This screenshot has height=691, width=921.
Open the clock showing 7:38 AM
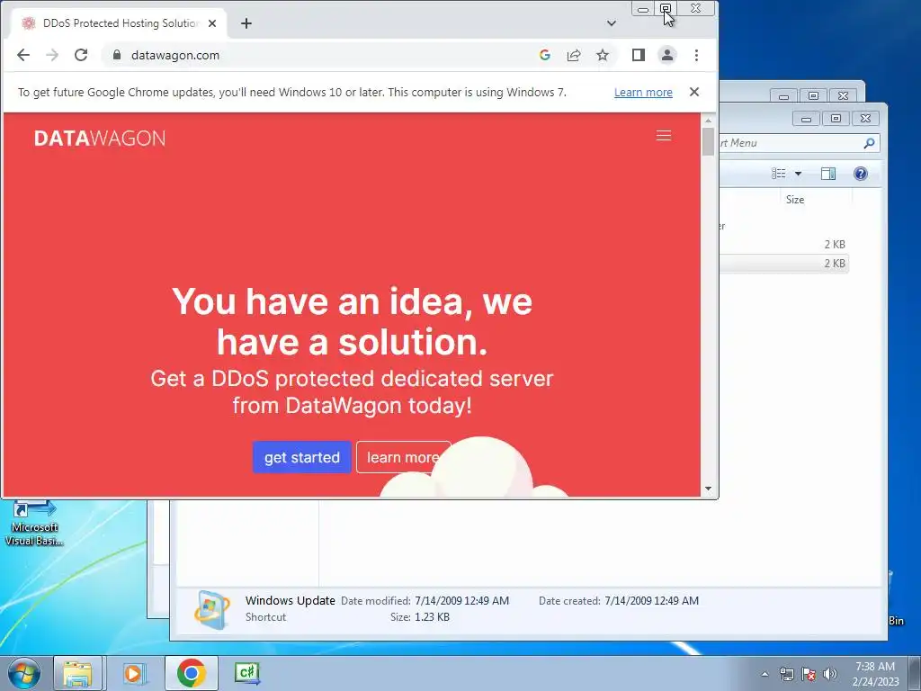click(875, 673)
